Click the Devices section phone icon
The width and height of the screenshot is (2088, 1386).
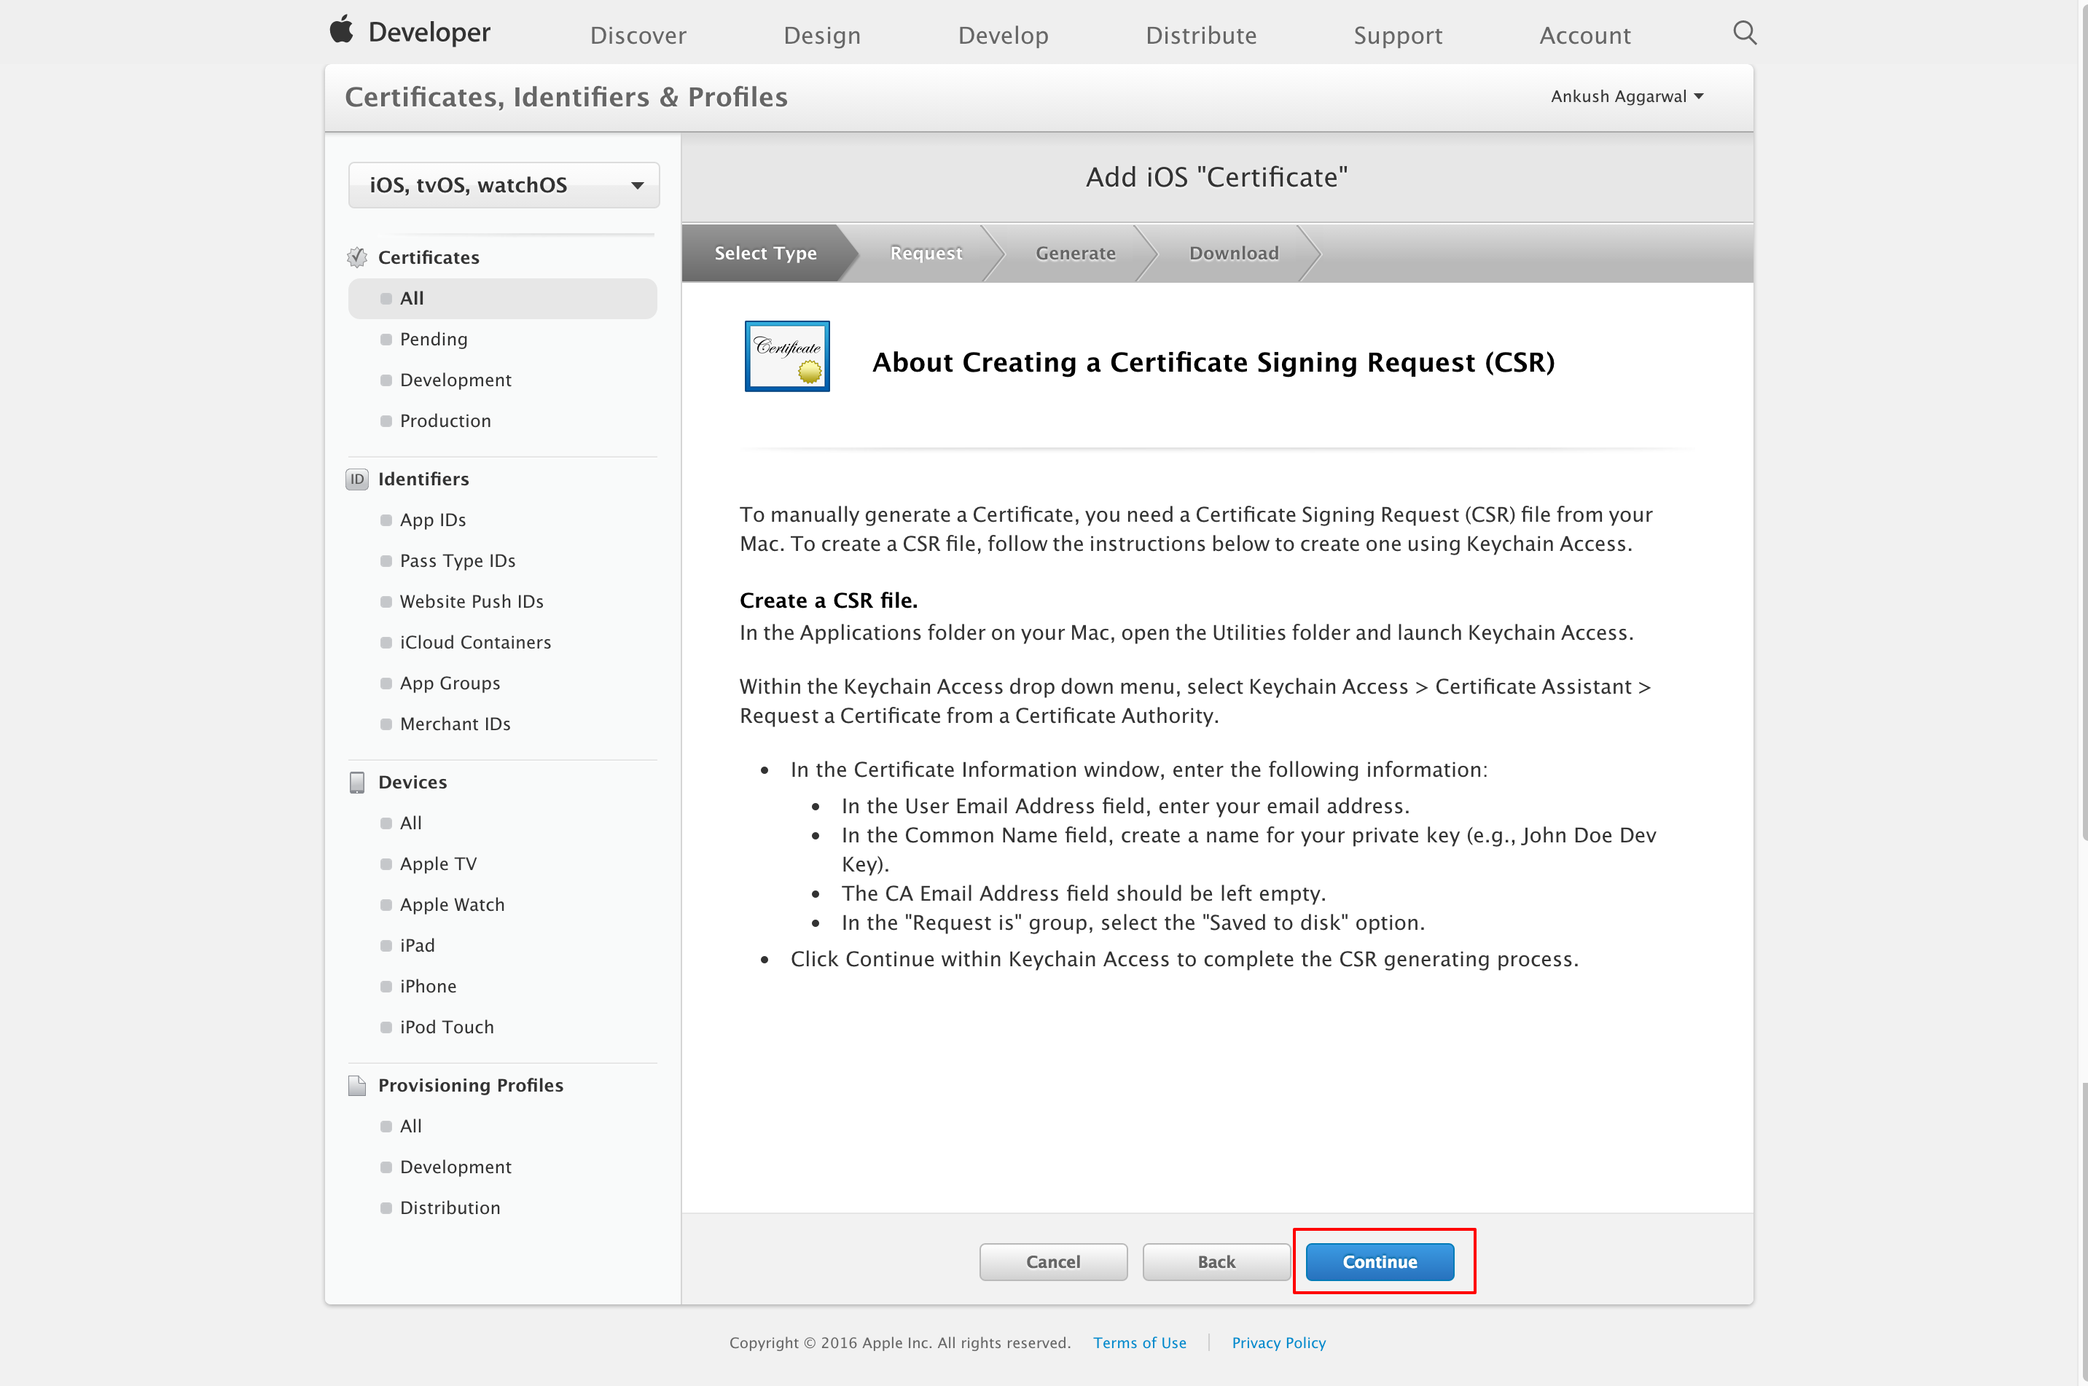coord(357,783)
